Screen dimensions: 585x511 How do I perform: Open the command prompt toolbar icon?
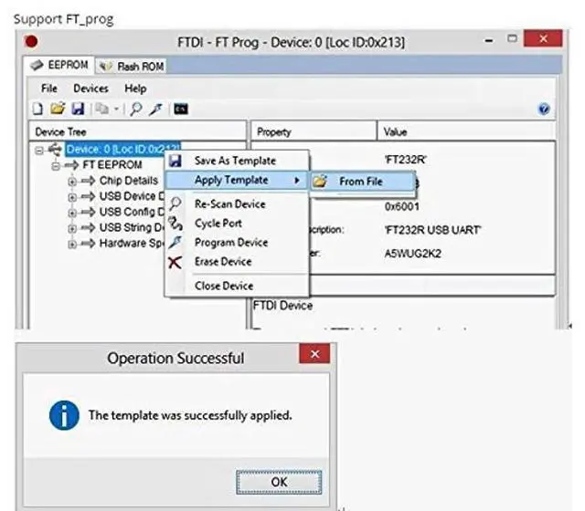181,109
